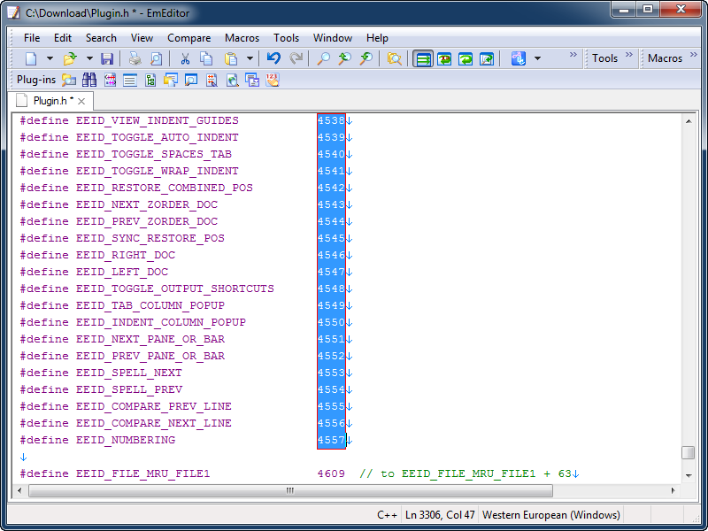Enable Wrap by Window mode

(x=466, y=58)
